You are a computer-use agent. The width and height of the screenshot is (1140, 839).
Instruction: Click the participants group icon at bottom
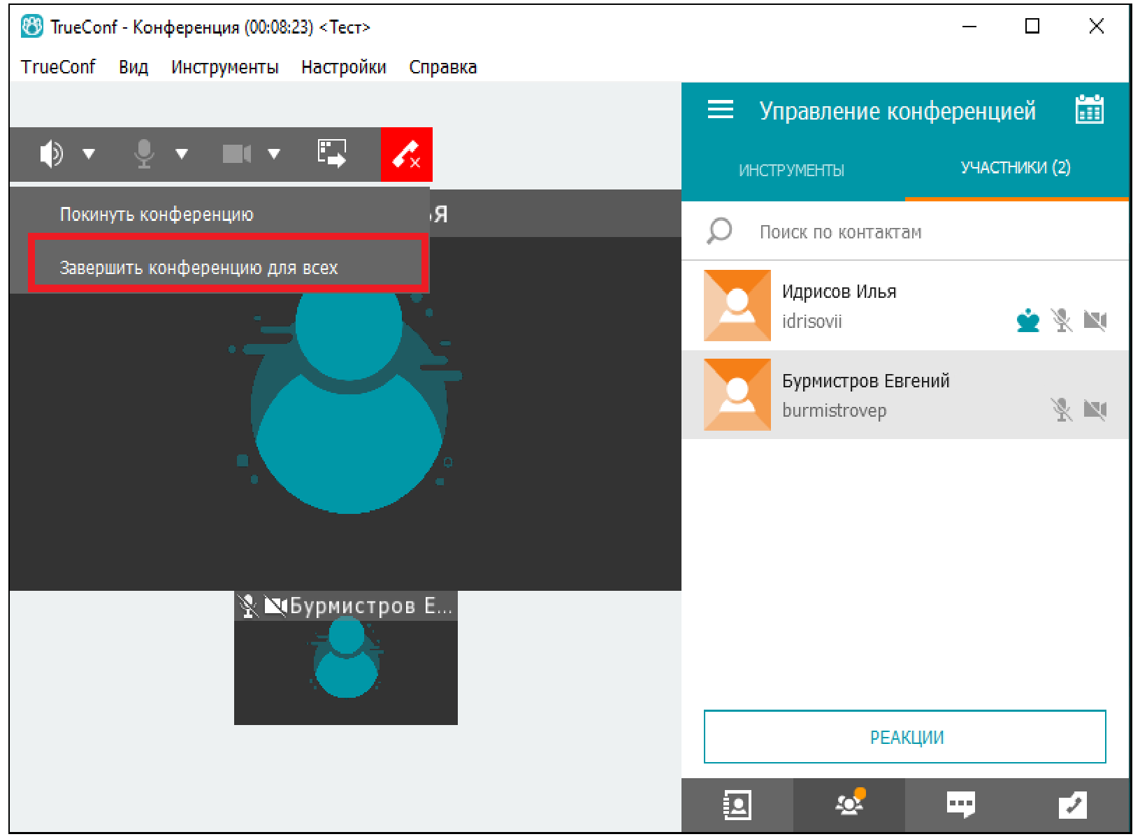point(849,805)
